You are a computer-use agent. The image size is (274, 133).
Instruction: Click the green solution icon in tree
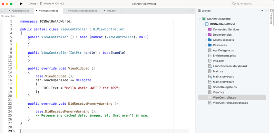(204, 19)
